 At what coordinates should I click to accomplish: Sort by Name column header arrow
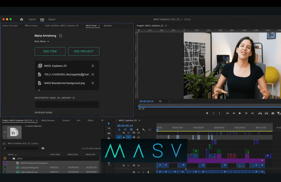coord(16,155)
